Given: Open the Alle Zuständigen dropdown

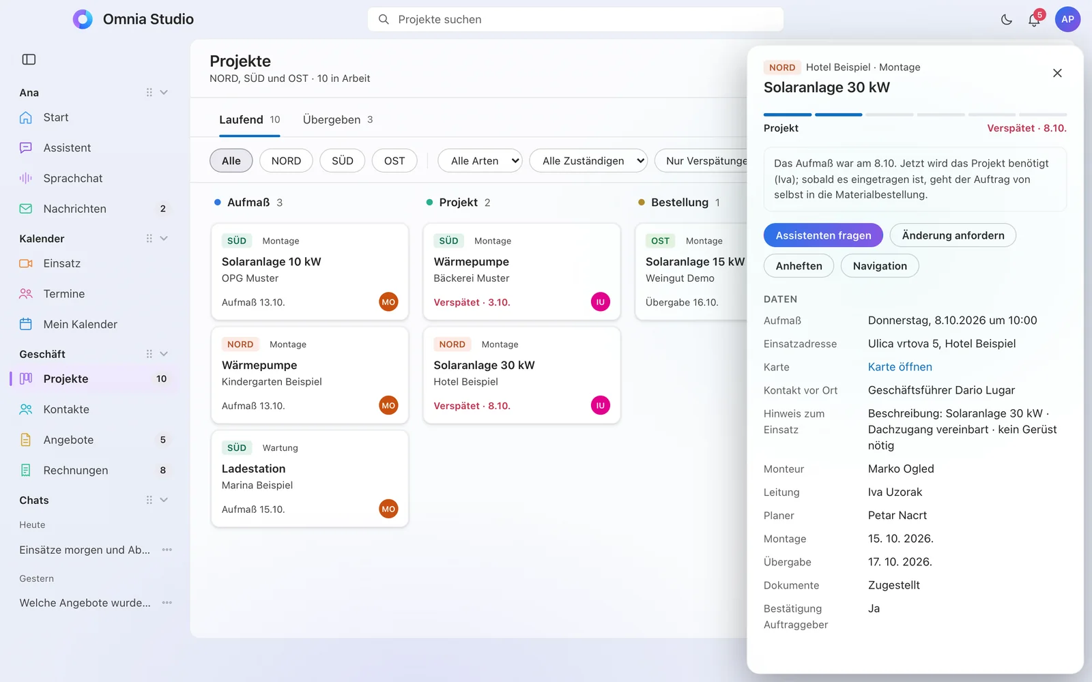Looking at the screenshot, I should pos(588,161).
